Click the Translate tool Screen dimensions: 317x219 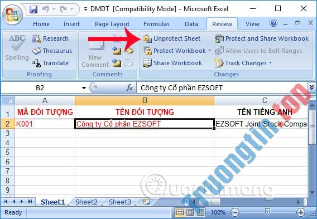pos(51,63)
